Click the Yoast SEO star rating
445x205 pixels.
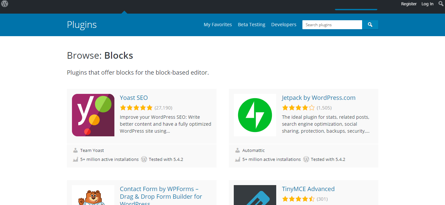pyautogui.click(x=136, y=107)
